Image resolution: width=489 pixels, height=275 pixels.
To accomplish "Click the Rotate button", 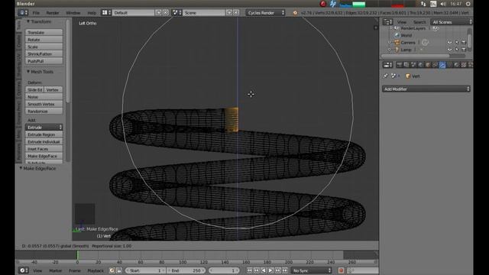I will pos(44,40).
